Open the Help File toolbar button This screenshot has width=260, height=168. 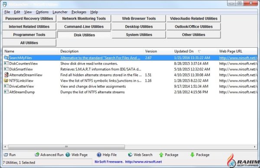pos(107,155)
